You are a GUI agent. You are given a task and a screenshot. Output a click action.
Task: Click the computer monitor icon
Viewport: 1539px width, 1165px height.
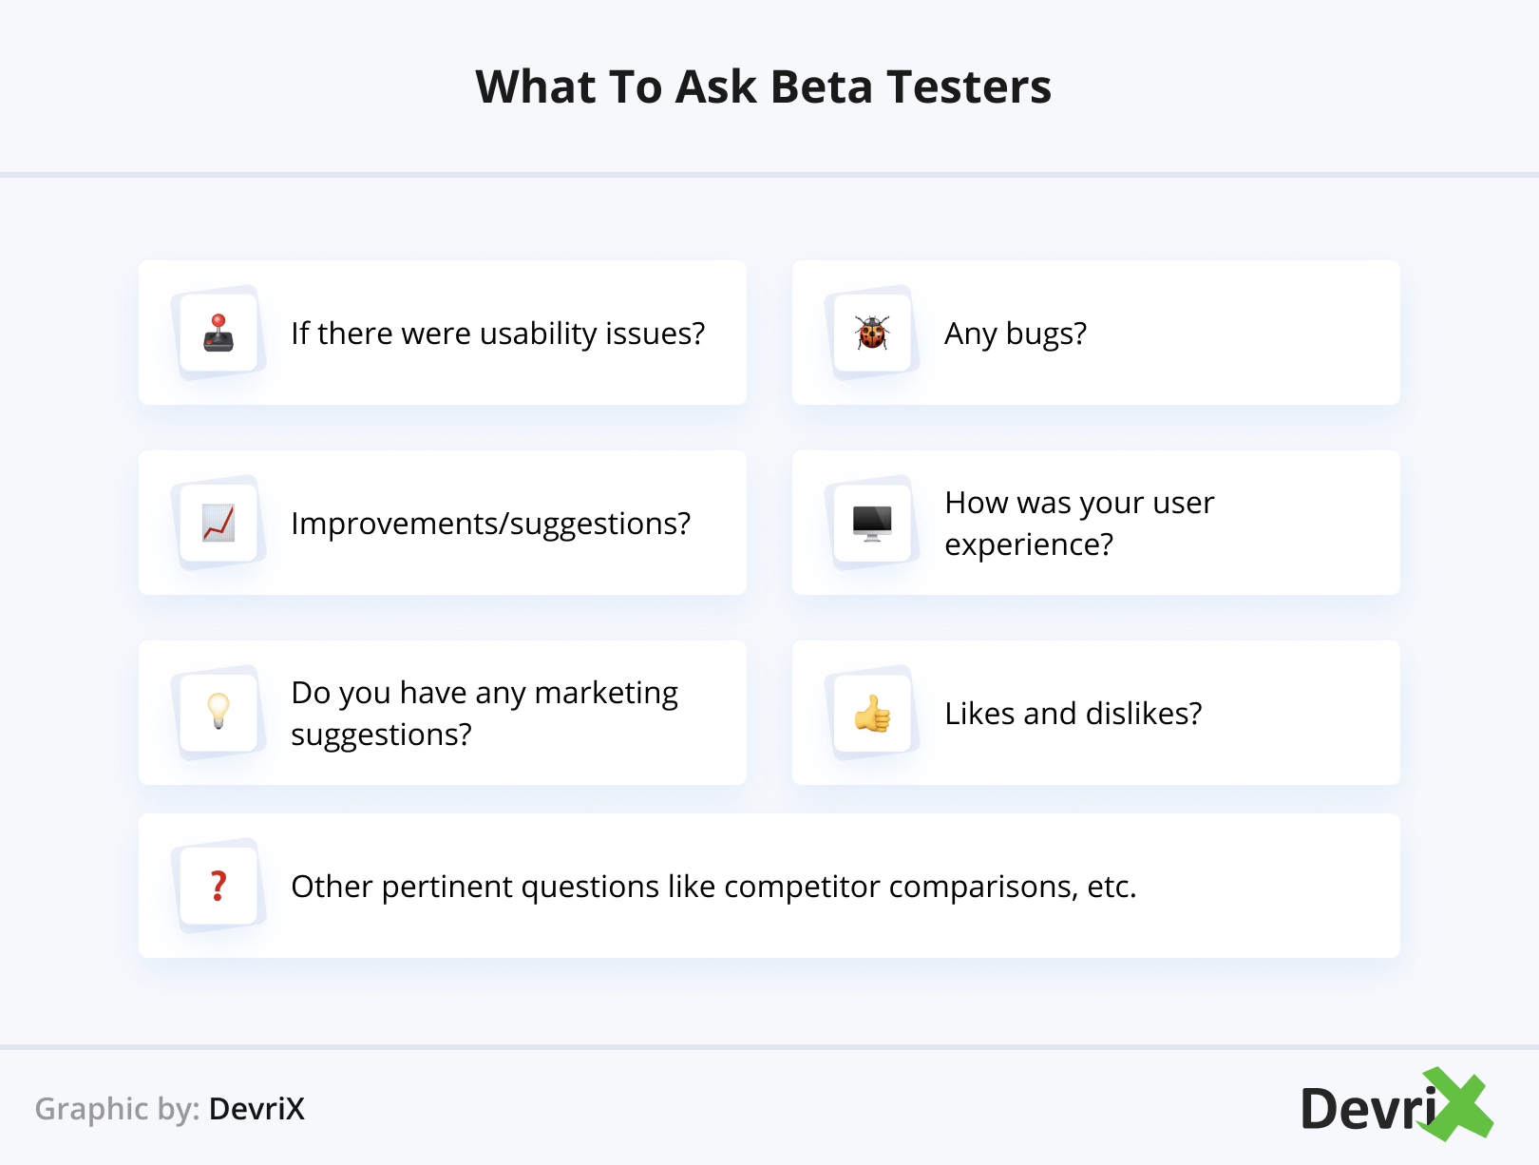(872, 523)
